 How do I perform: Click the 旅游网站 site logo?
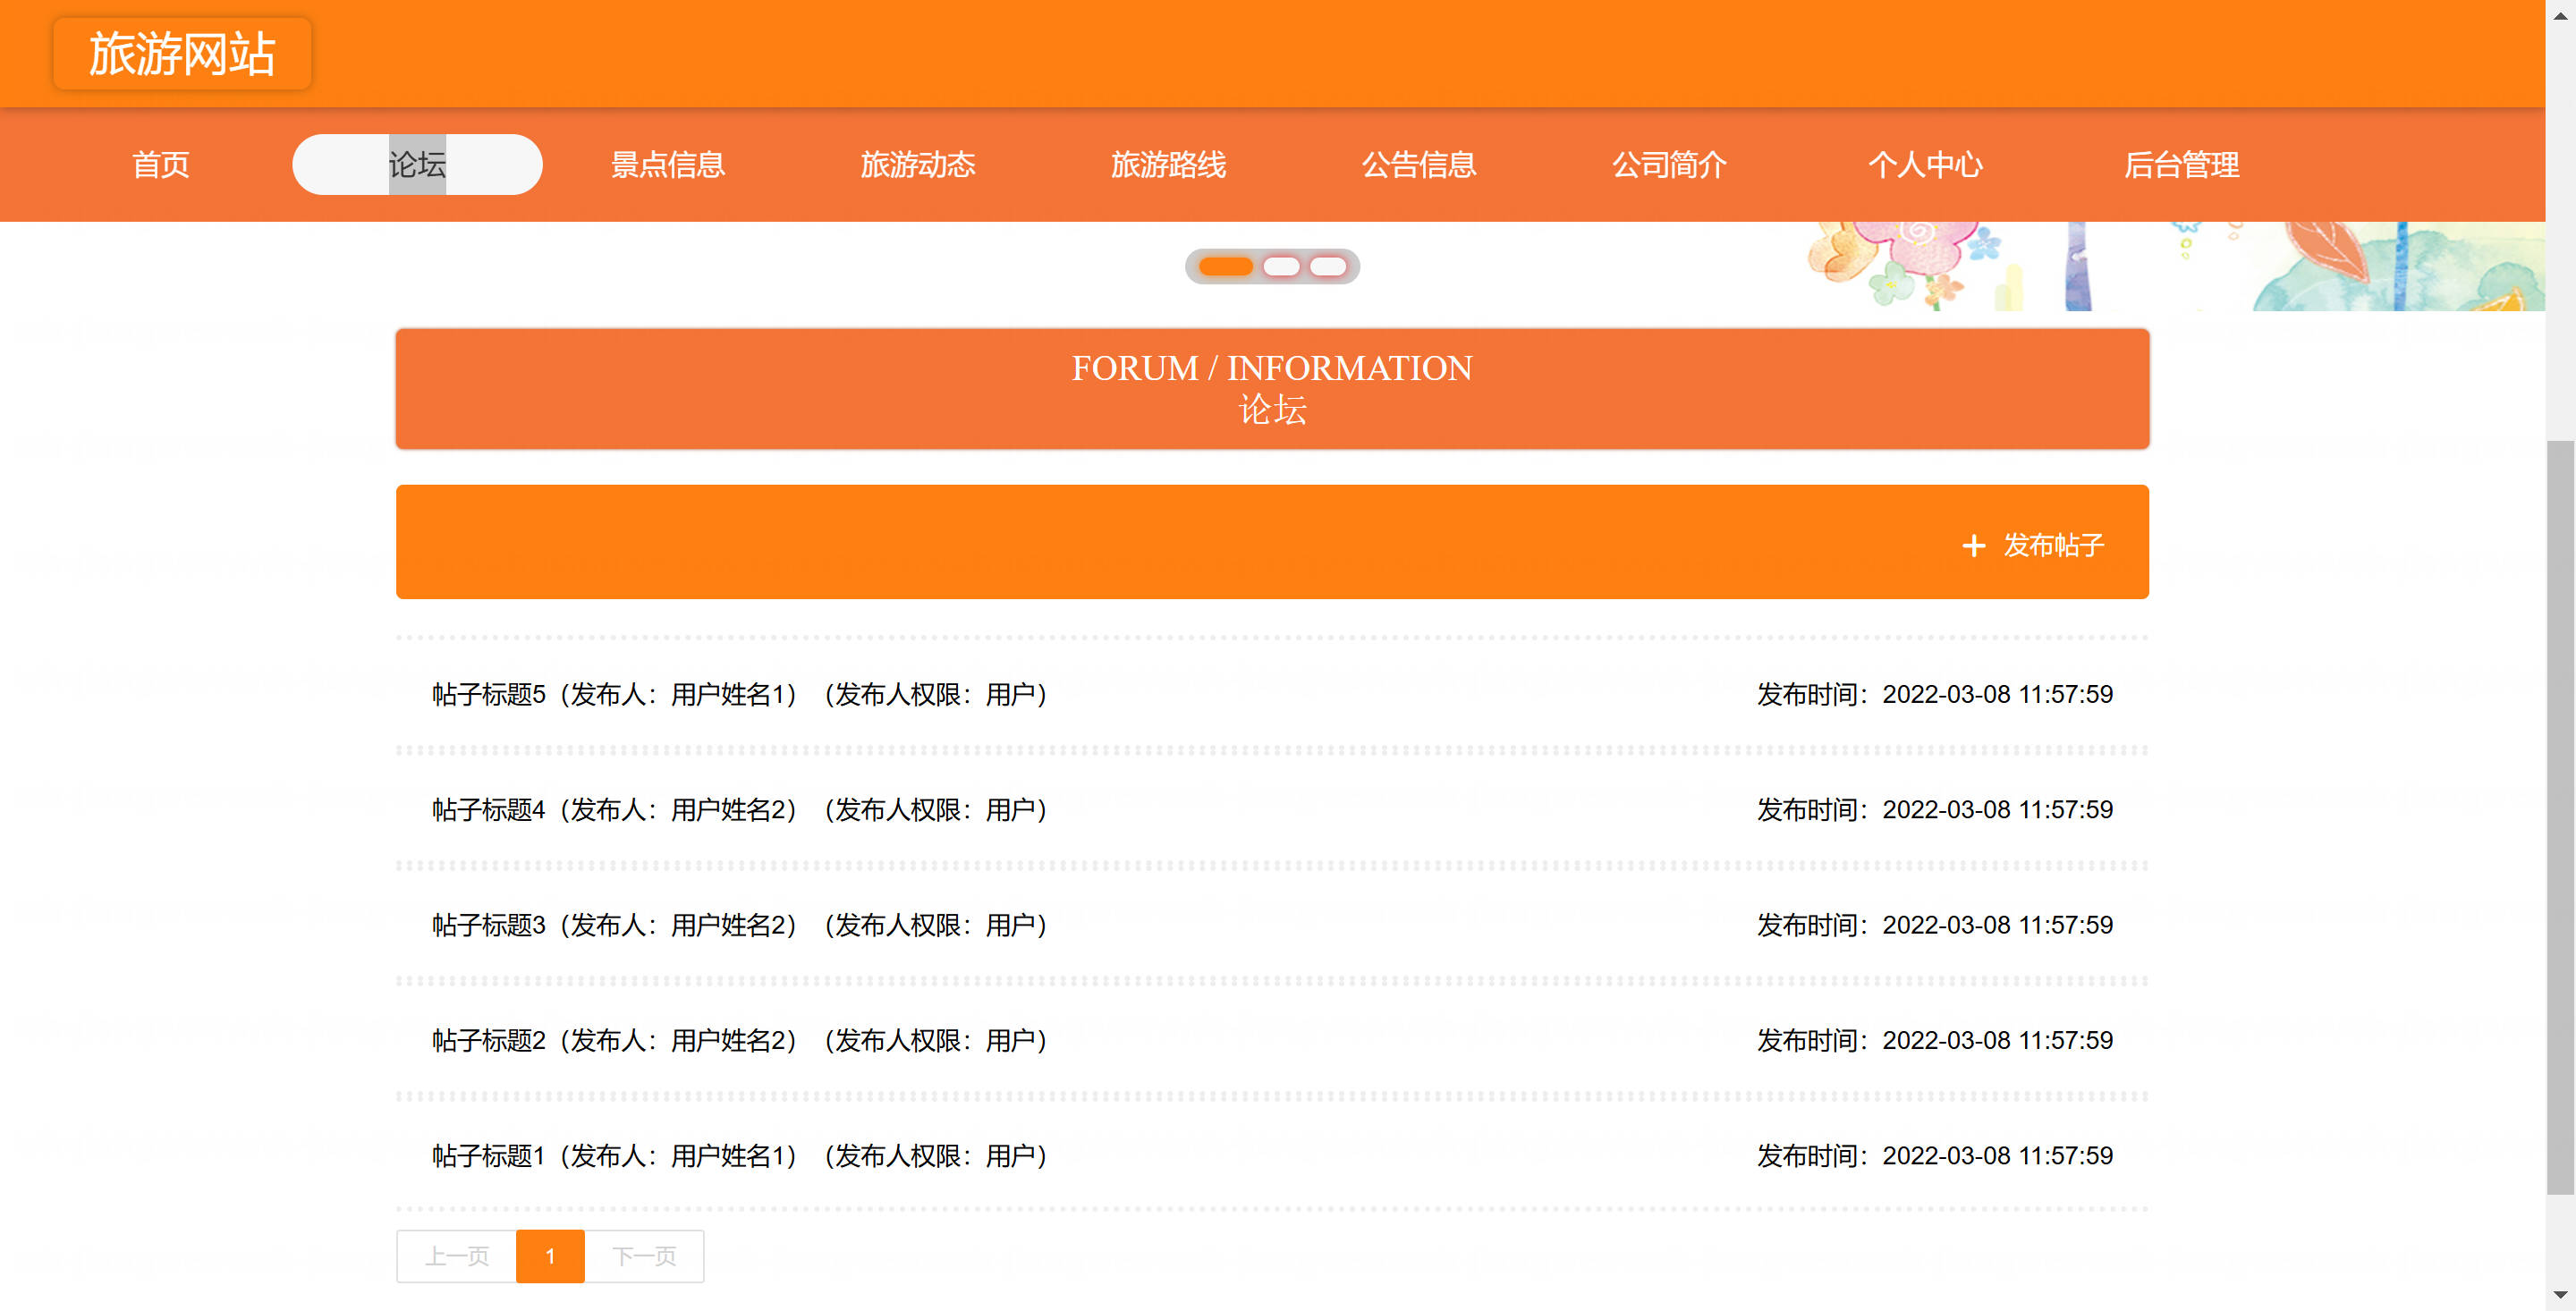[182, 54]
